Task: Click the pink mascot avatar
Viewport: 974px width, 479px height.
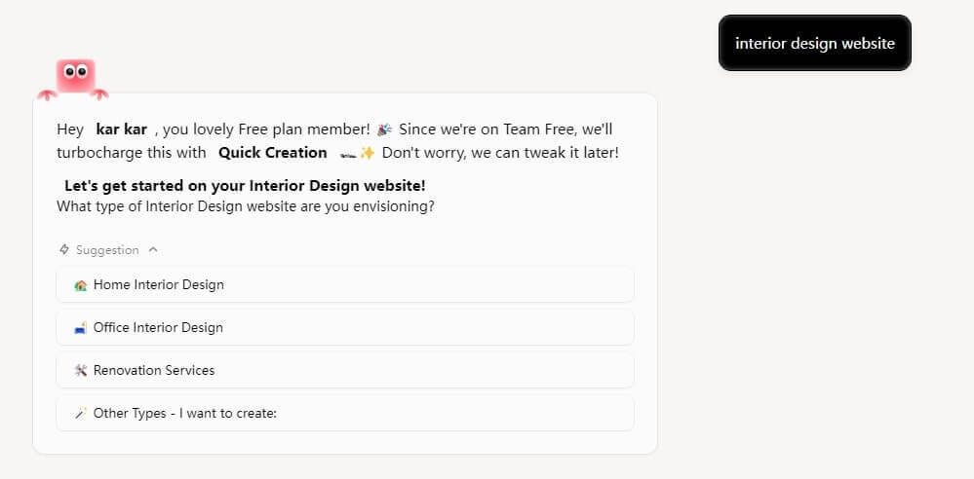Action: [74, 78]
